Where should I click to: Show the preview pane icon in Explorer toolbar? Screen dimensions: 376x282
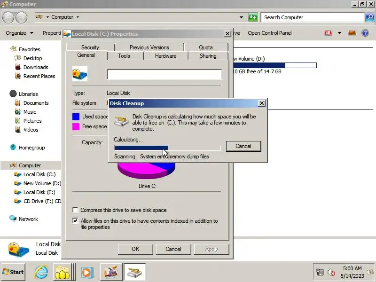tap(352, 33)
